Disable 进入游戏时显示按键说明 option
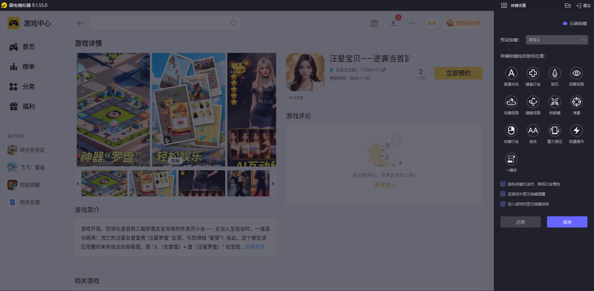Viewport: 594px width, 291px height. (x=503, y=204)
